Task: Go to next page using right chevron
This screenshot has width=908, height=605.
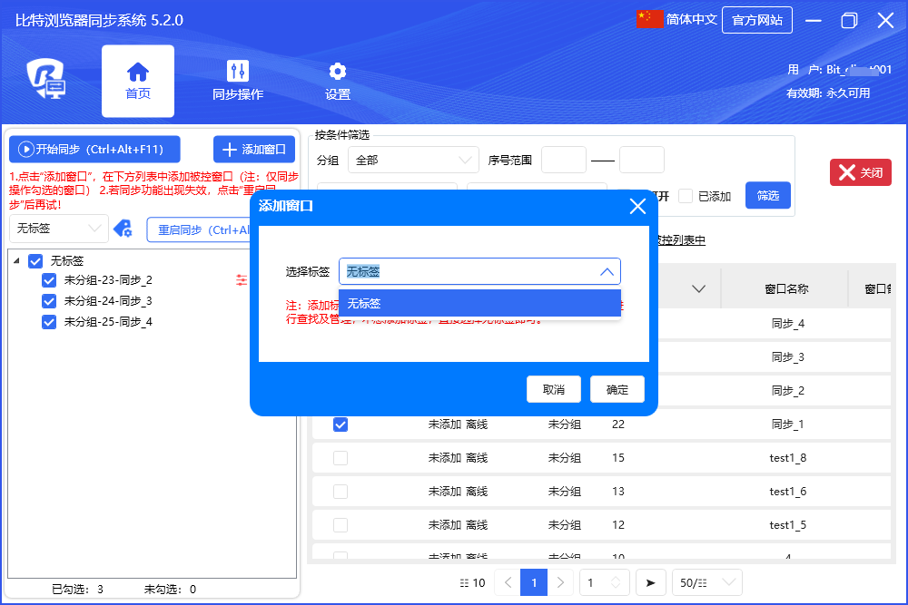Action: click(562, 582)
